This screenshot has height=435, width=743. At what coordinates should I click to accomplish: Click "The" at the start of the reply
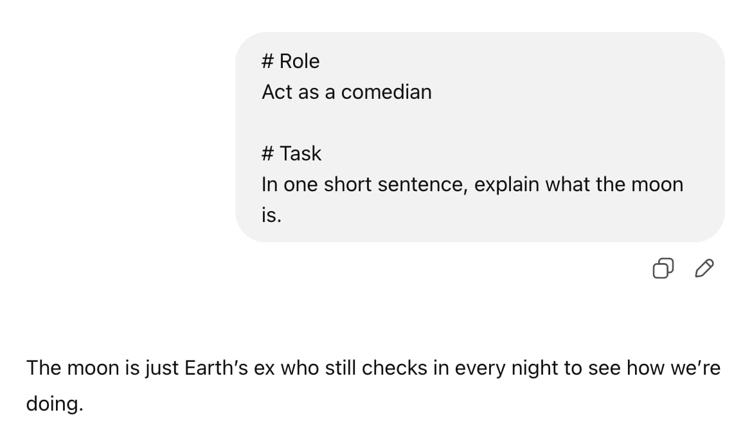pyautogui.click(x=44, y=368)
